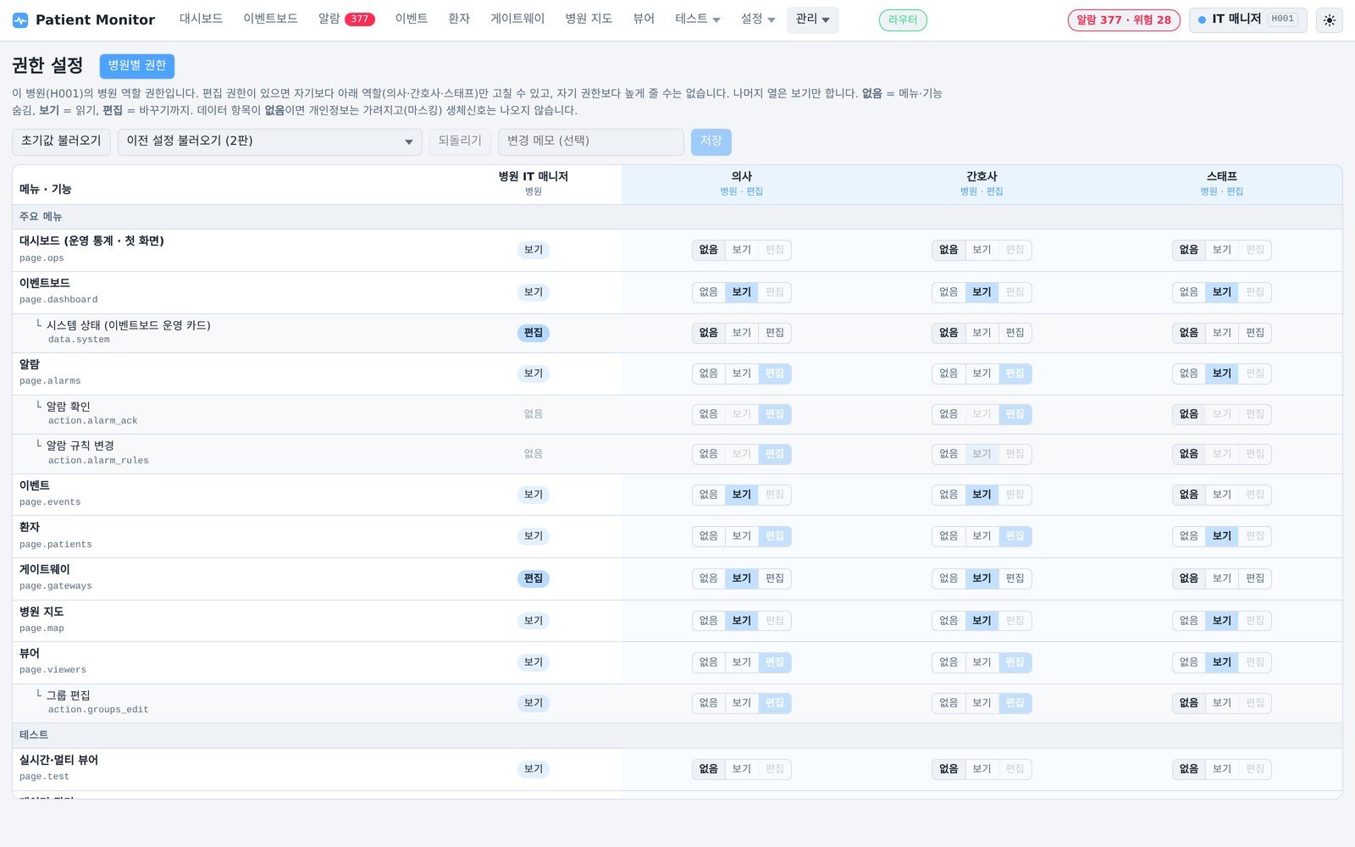This screenshot has height=847, width=1355.
Task: Expand the 설정 dropdown menu
Action: tap(757, 19)
